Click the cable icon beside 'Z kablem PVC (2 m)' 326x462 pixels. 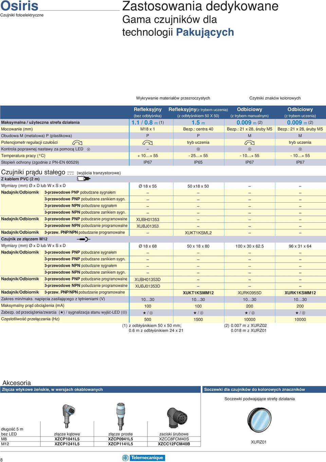(84, 179)
